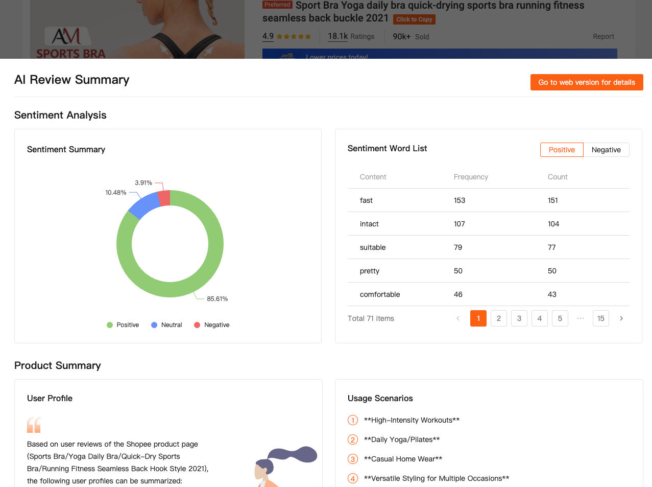Jump to page 15 of word list
The height and width of the screenshot is (487, 652).
(x=600, y=318)
